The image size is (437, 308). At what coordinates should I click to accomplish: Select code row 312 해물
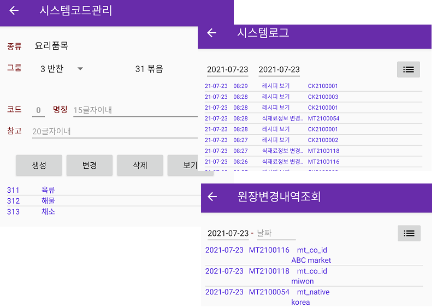click(x=48, y=201)
